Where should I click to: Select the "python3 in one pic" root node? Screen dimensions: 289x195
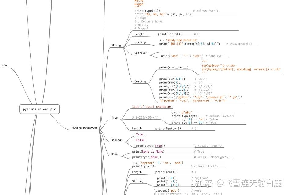39,109
